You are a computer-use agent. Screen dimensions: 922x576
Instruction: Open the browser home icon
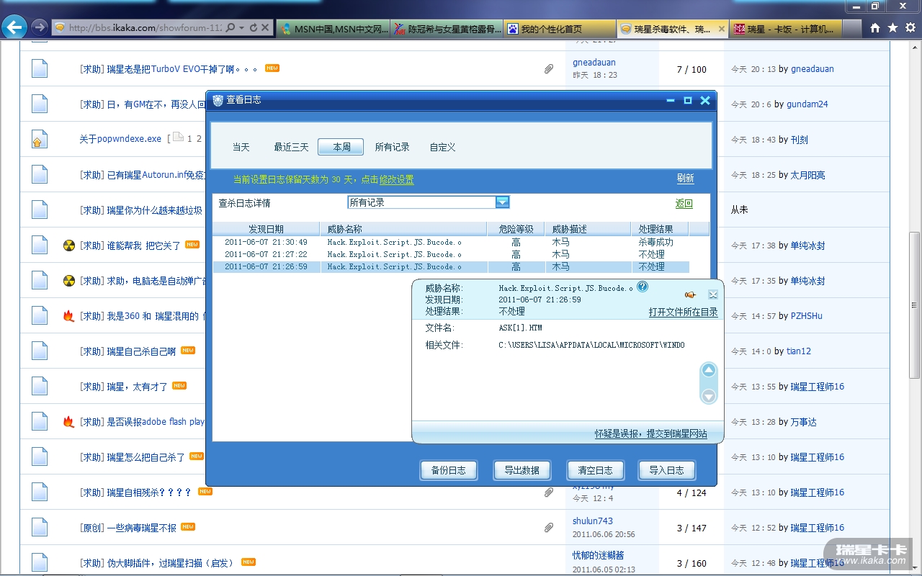875,28
